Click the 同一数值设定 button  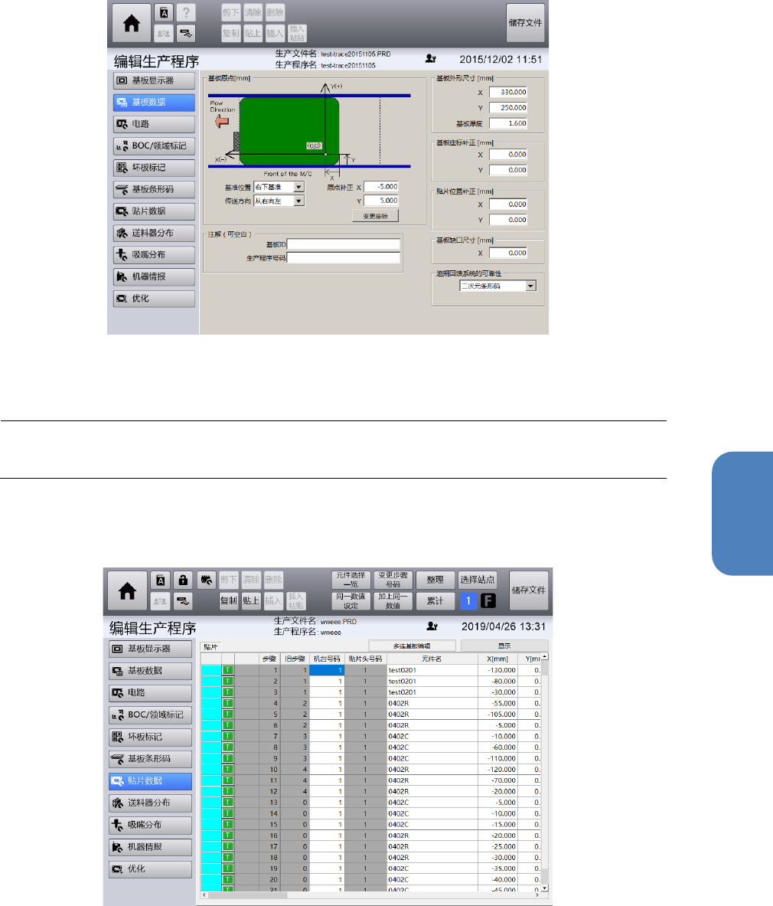[x=351, y=601]
